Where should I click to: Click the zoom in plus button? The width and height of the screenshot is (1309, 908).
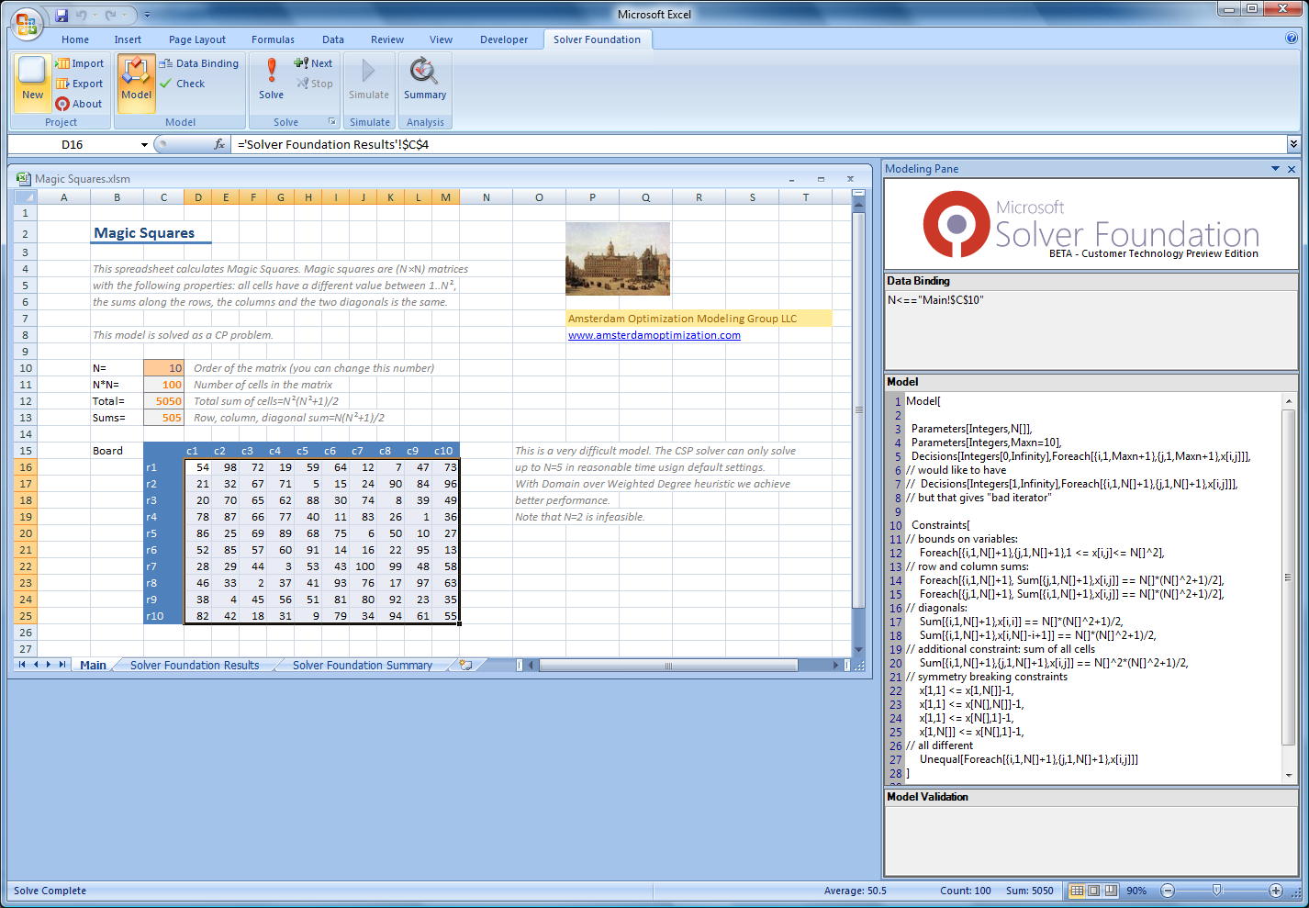coord(1275,891)
